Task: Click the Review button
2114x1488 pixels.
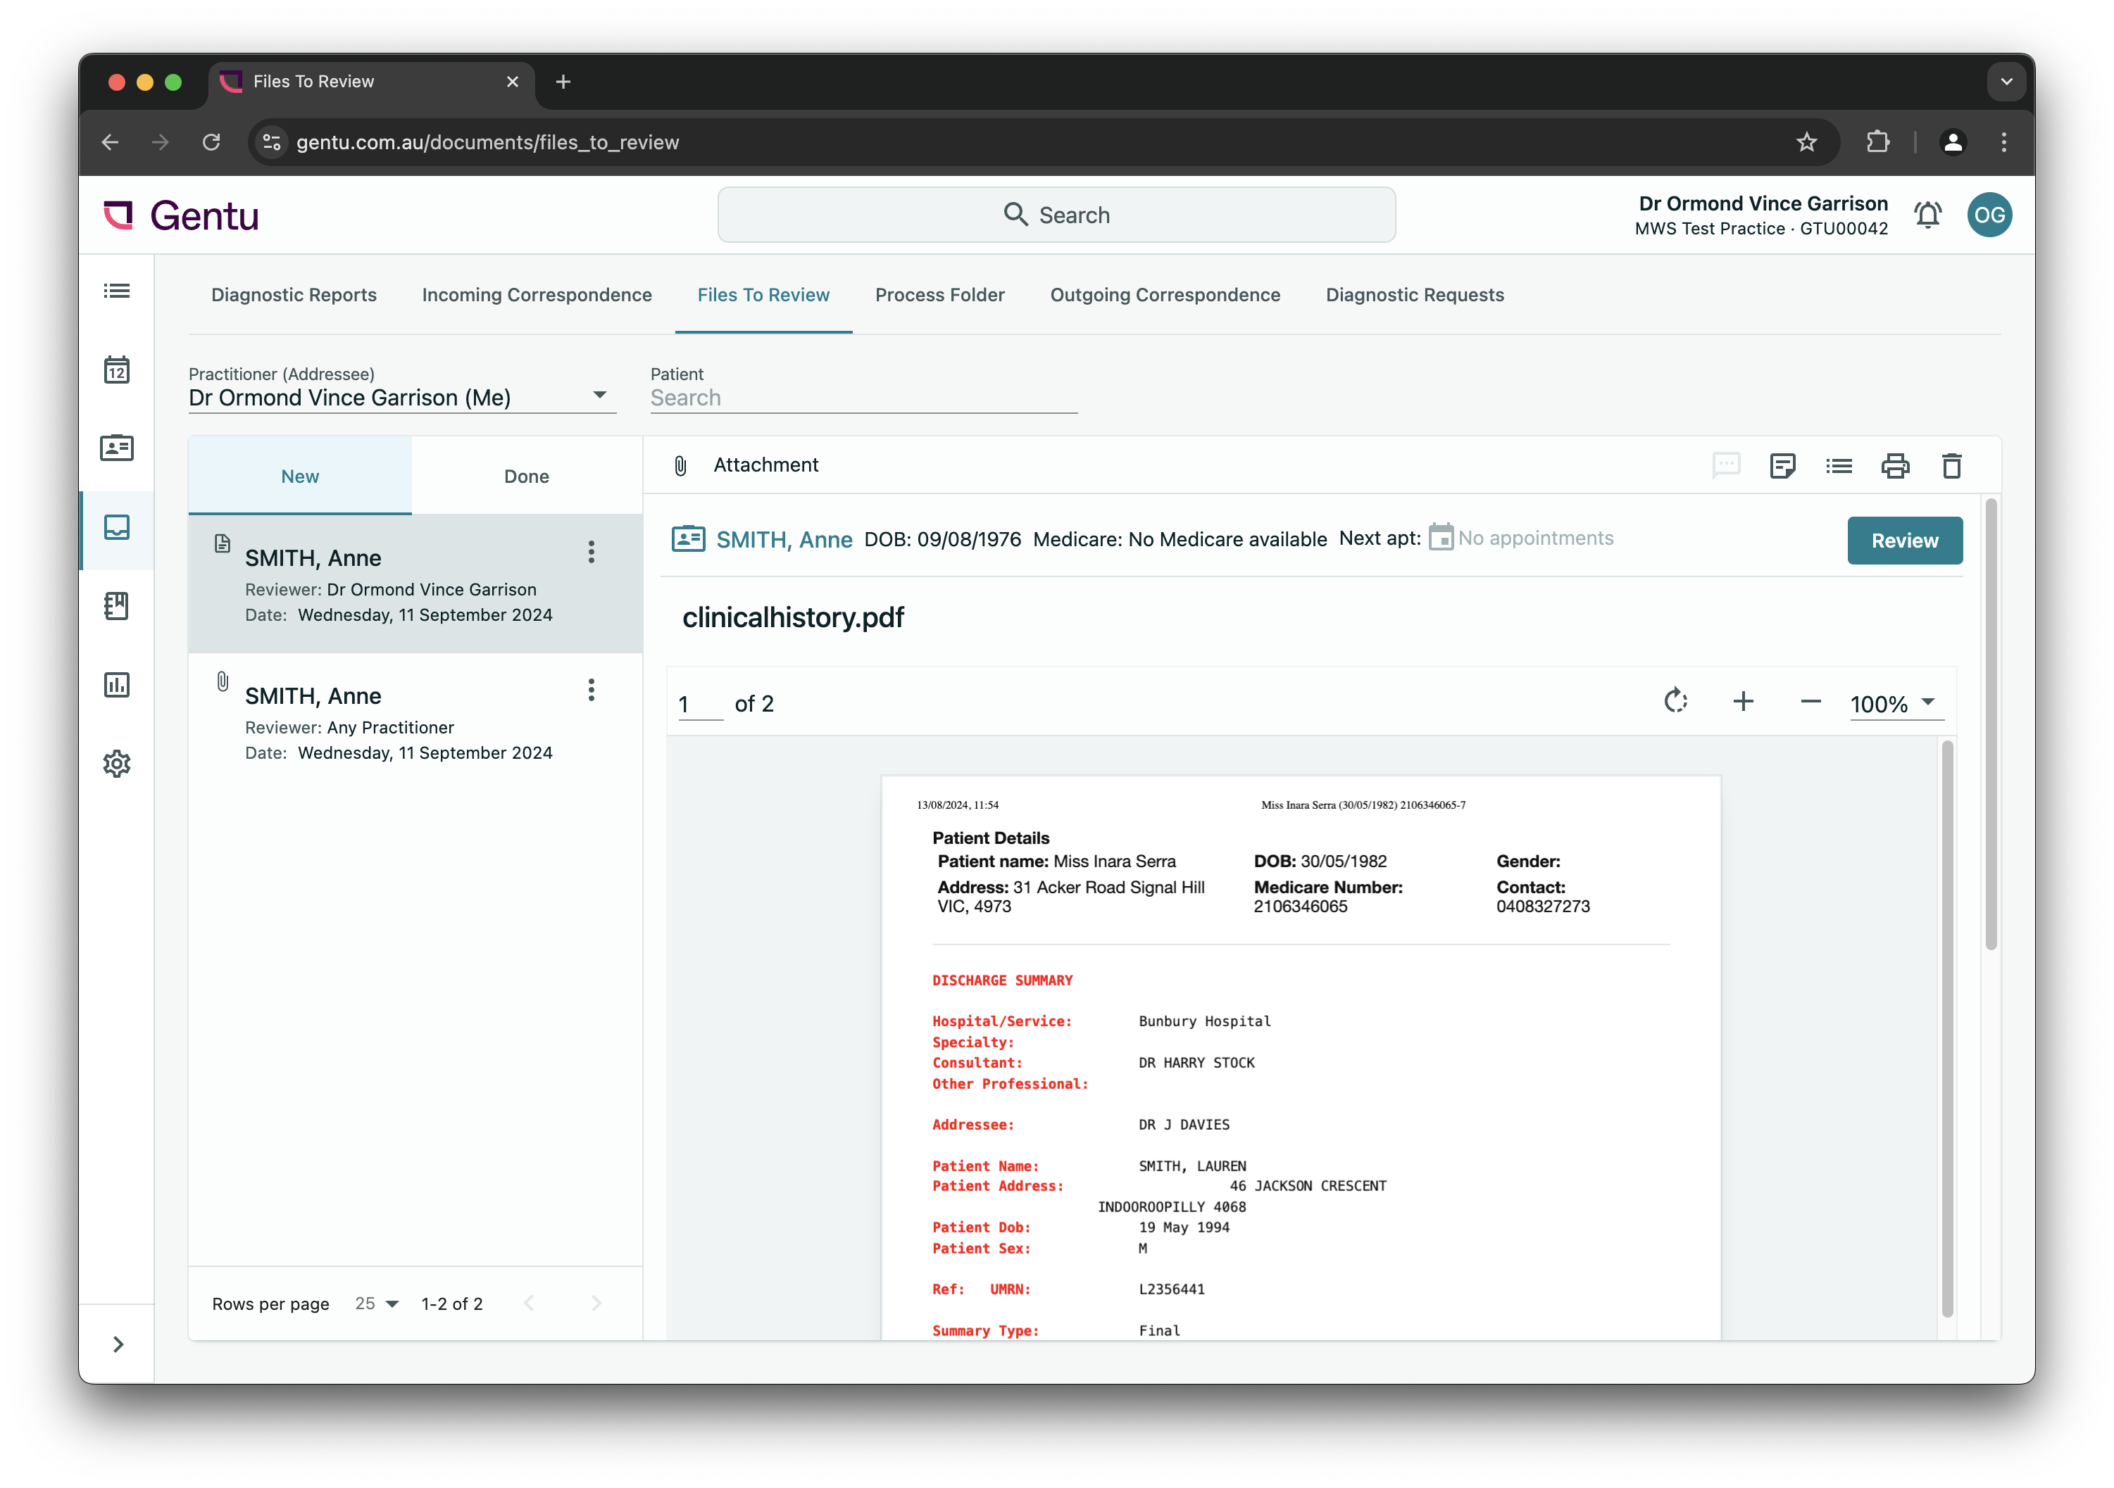Action: click(1904, 541)
